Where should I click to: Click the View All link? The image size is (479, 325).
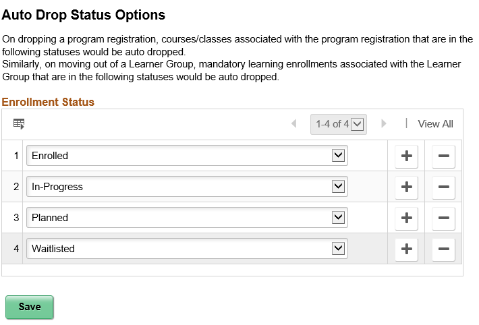[x=435, y=124]
